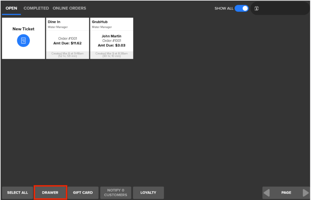Open the LOYALTY panel

point(148,192)
